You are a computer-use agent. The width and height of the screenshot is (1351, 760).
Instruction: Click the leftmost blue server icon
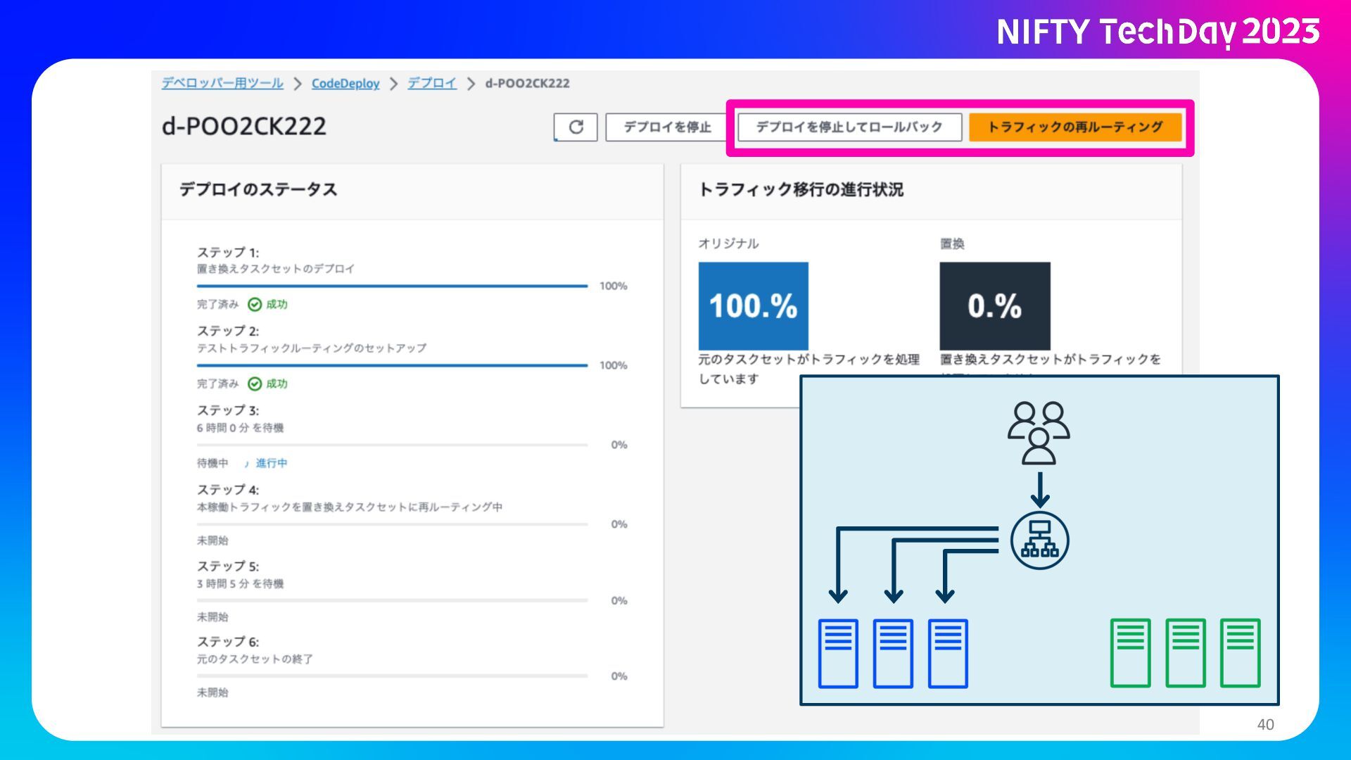(838, 653)
